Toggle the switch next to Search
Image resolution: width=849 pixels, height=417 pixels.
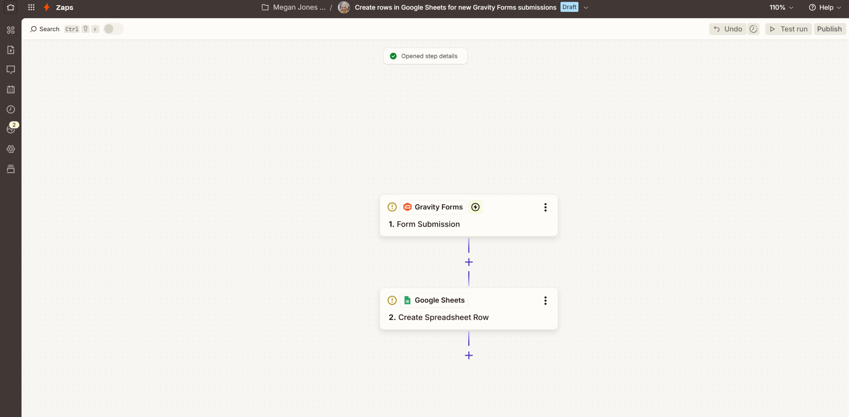point(113,29)
